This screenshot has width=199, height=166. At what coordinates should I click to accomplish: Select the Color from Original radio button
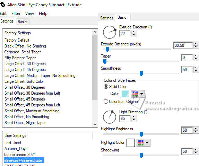click(x=106, y=102)
